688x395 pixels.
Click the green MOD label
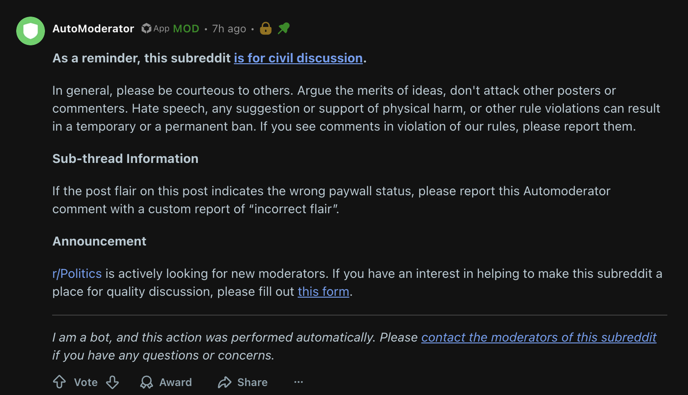coord(186,29)
